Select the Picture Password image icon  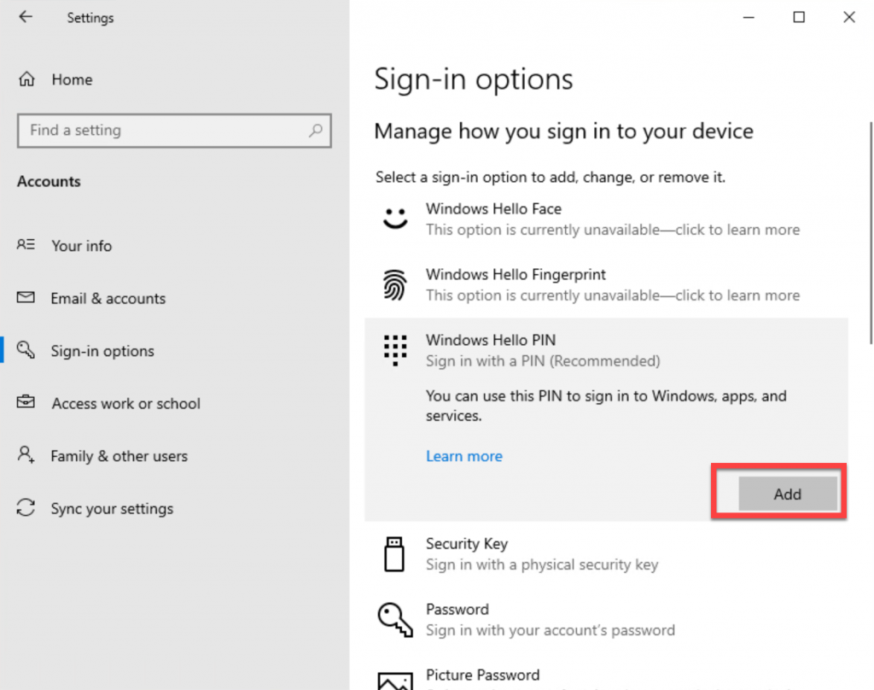pos(394,681)
